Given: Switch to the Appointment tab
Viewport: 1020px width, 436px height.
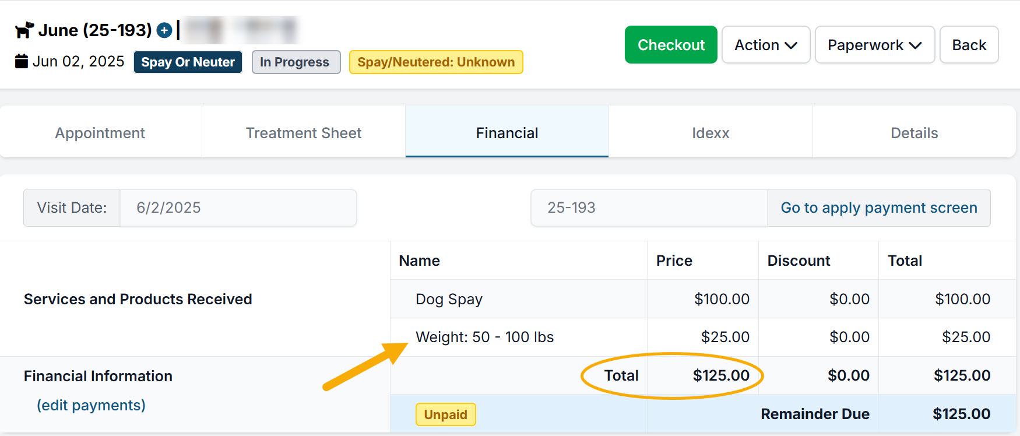Looking at the screenshot, I should pyautogui.click(x=100, y=133).
